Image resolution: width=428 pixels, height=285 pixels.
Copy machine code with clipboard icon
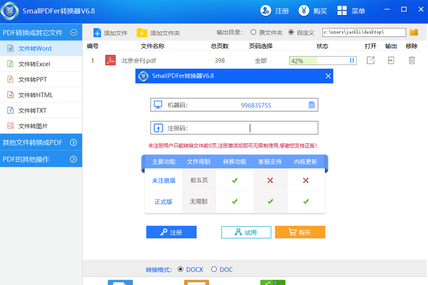311,105
